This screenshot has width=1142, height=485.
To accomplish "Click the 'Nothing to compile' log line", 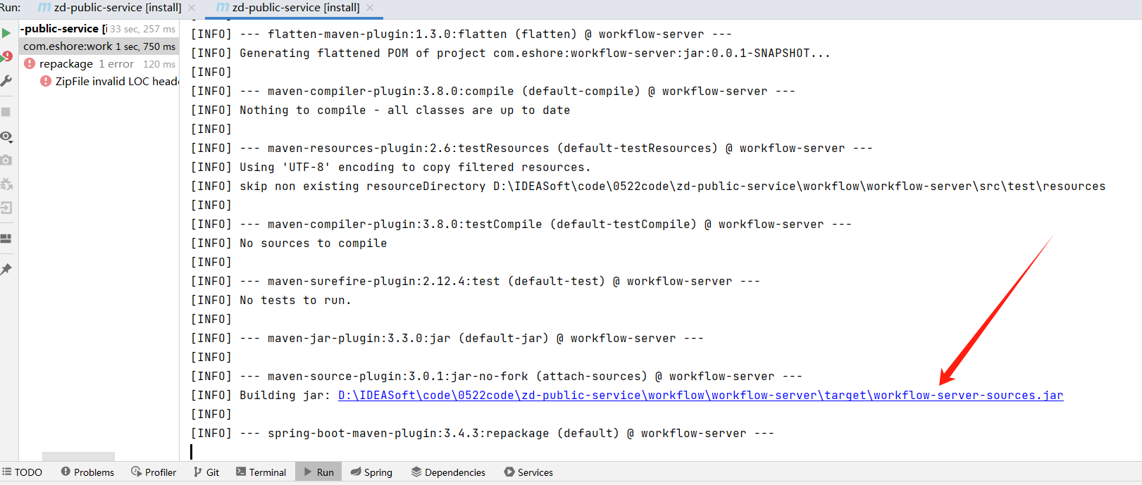I will pyautogui.click(x=380, y=111).
